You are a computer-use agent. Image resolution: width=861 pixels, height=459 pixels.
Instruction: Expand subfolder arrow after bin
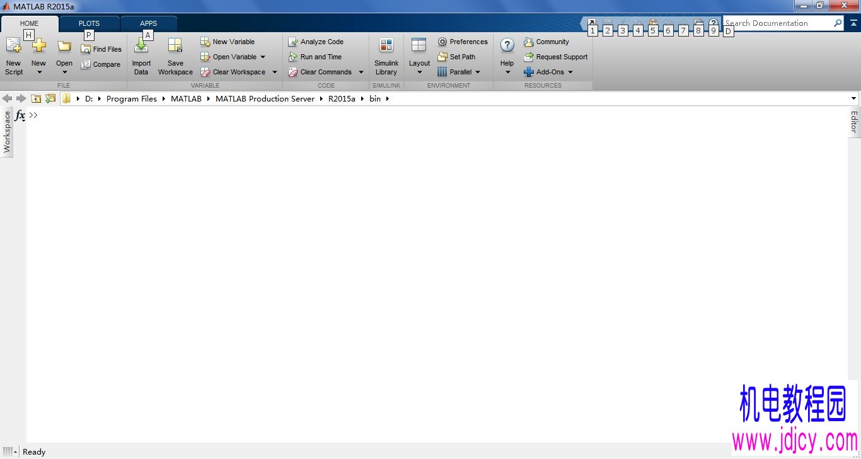pos(388,98)
